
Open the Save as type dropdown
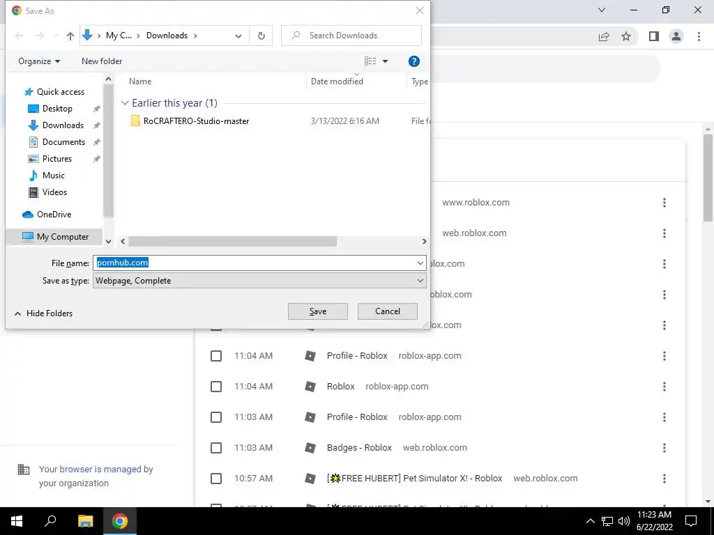(x=259, y=281)
